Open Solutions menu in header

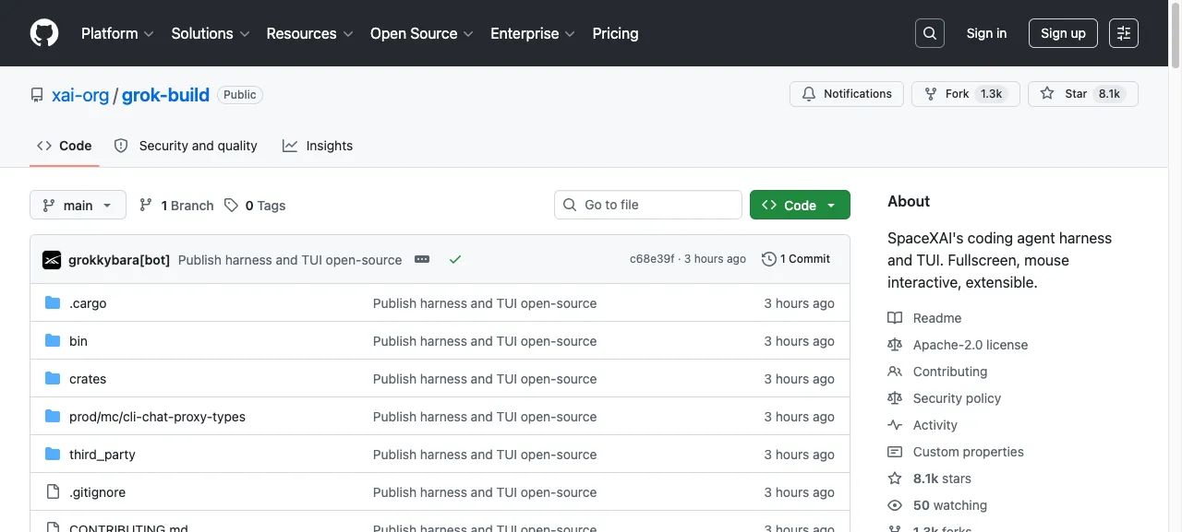(211, 33)
